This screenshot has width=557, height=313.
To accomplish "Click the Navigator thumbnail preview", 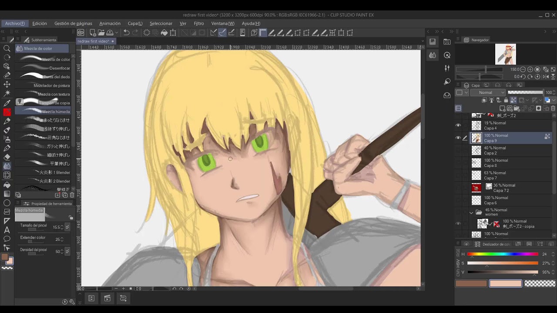I will tap(505, 54).
